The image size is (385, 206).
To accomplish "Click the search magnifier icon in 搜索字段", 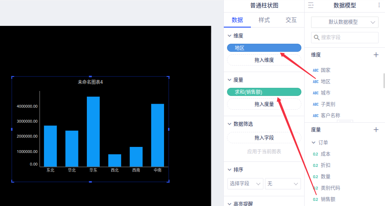I will [x=317, y=38].
